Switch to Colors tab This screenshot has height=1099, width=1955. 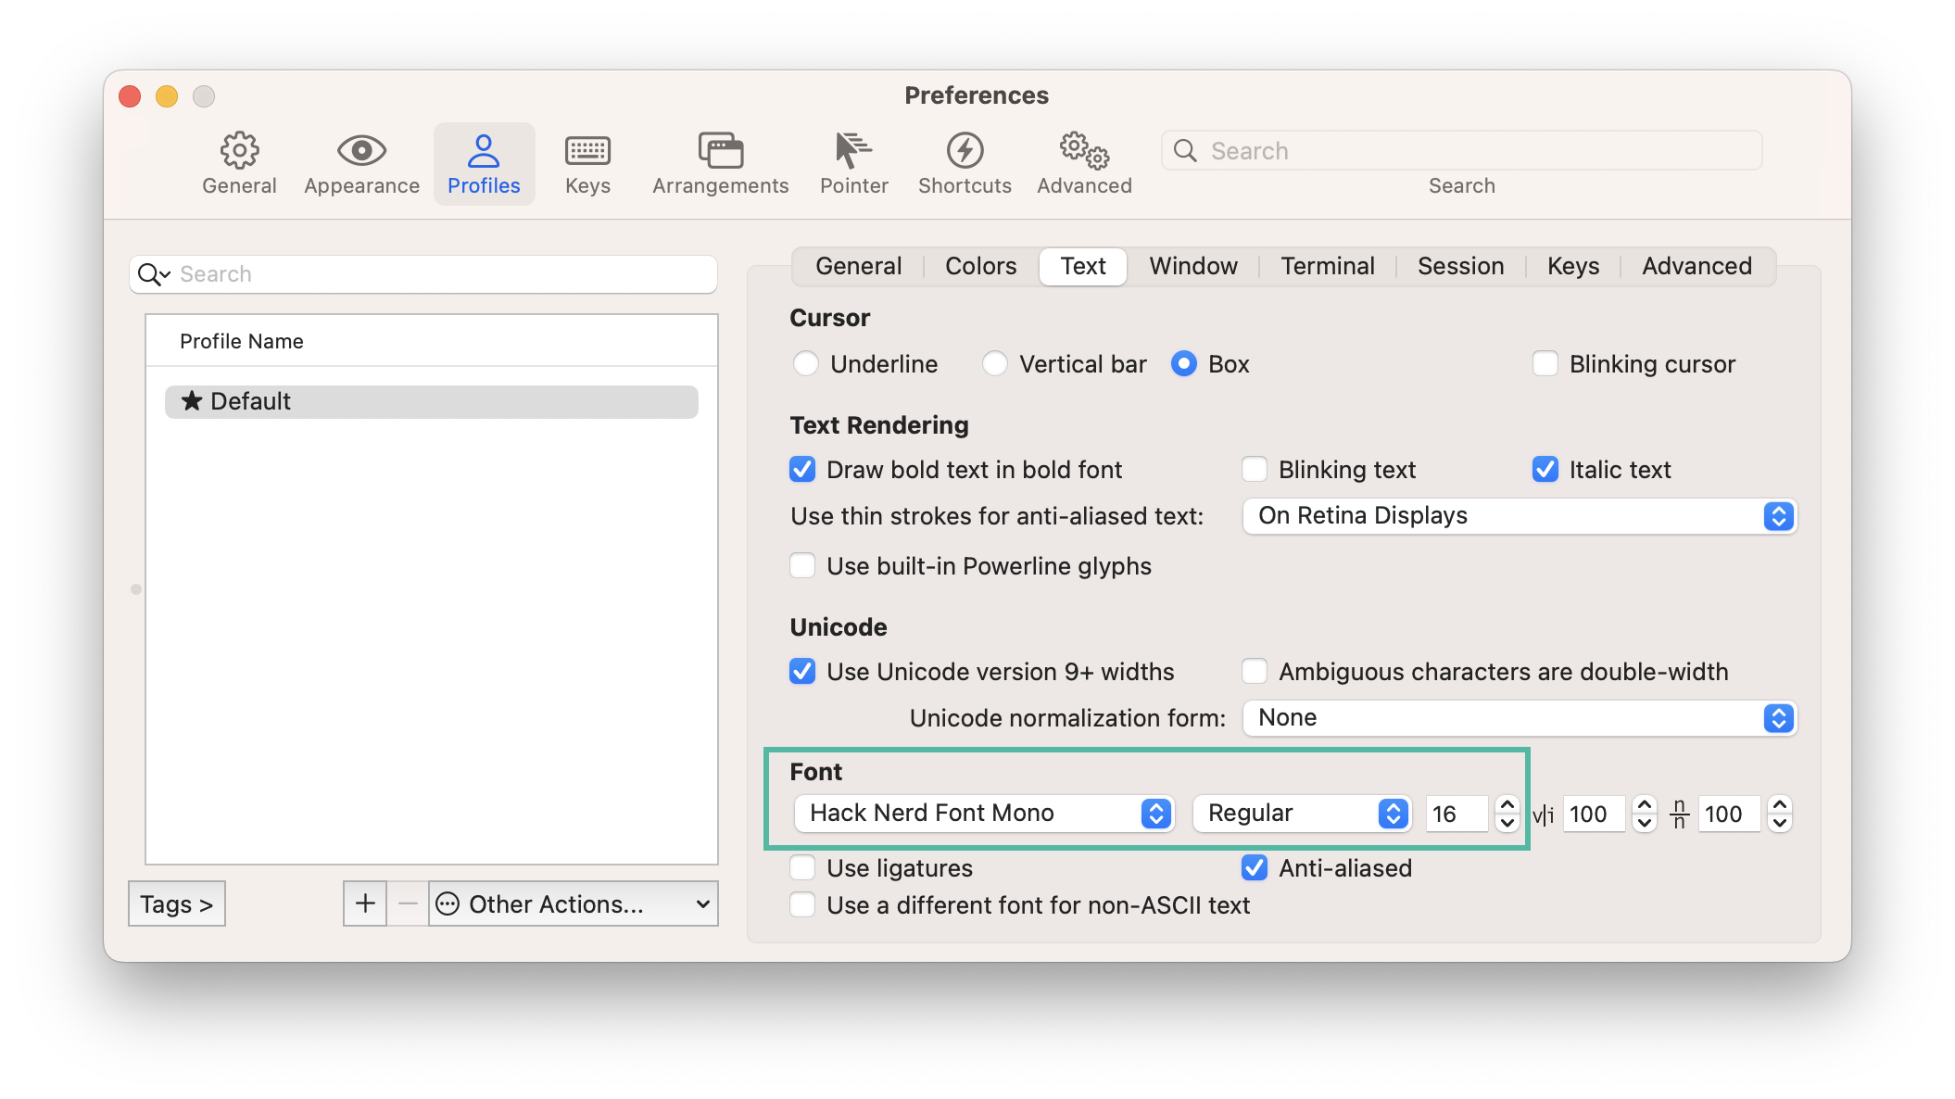980,267
